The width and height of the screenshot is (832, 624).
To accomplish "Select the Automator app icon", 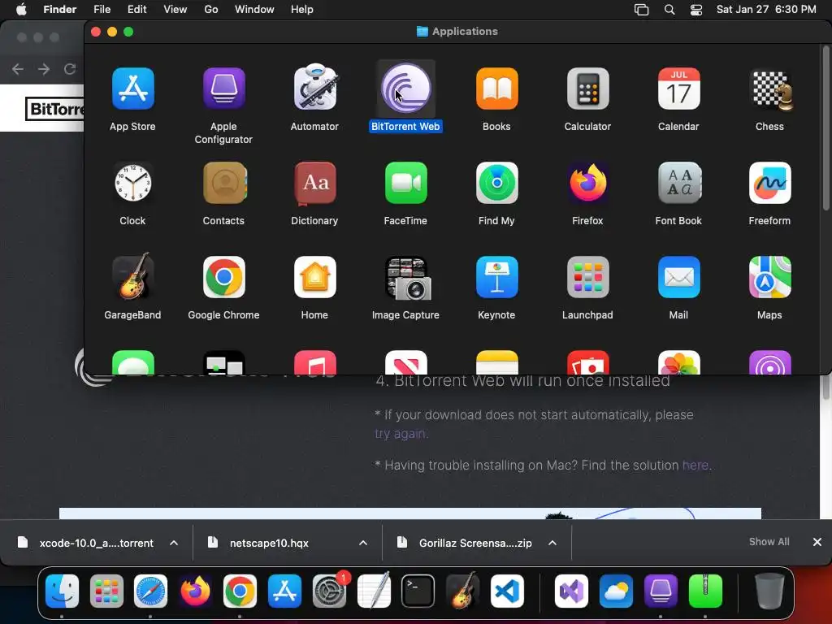I will (x=315, y=88).
